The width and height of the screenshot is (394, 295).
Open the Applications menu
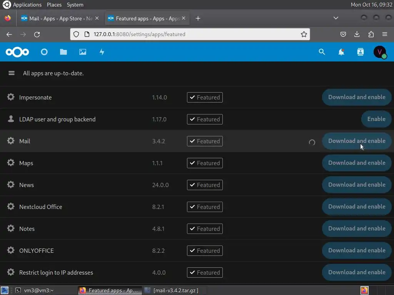27,5
